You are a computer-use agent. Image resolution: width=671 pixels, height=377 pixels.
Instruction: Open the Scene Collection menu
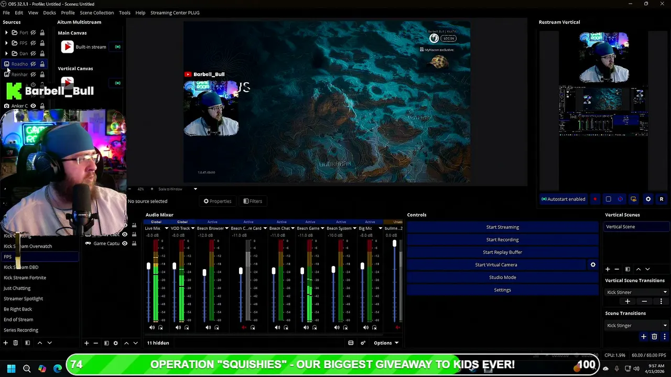pyautogui.click(x=96, y=13)
